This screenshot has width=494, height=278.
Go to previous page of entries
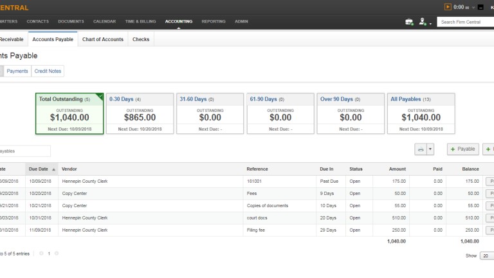coord(41,254)
